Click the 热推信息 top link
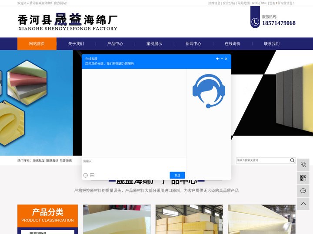Screen dimensions: 313x234 [x=214, y=3]
